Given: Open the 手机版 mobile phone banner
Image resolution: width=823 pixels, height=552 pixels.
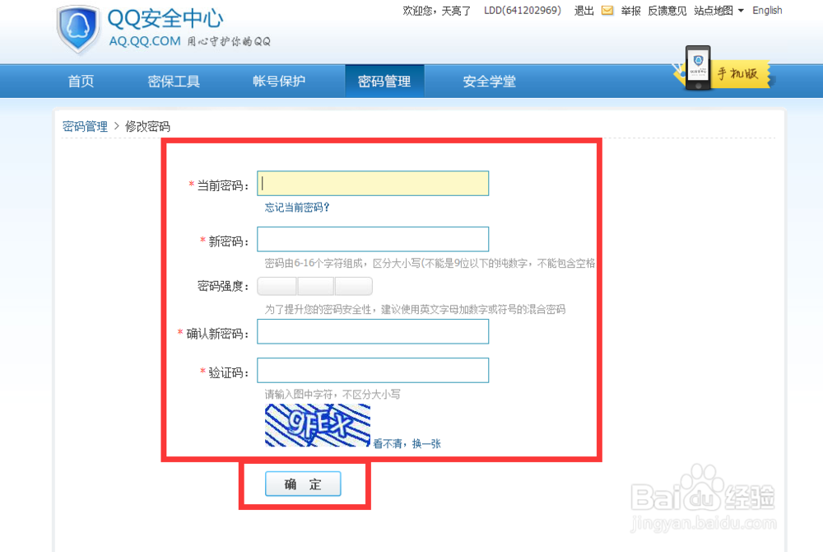Looking at the screenshot, I should coord(723,69).
